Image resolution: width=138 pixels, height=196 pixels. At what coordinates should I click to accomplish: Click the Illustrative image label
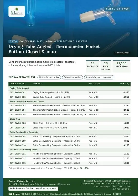[122, 53]
